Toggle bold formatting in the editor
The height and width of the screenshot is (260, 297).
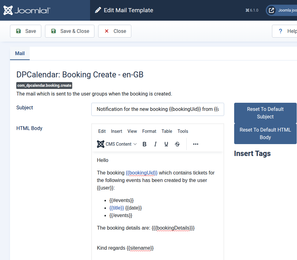click(x=144, y=144)
